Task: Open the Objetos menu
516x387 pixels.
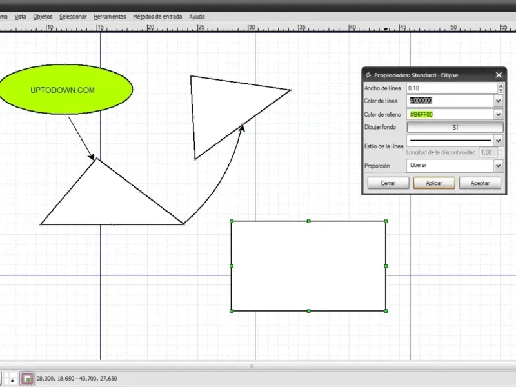Action: [x=43, y=17]
